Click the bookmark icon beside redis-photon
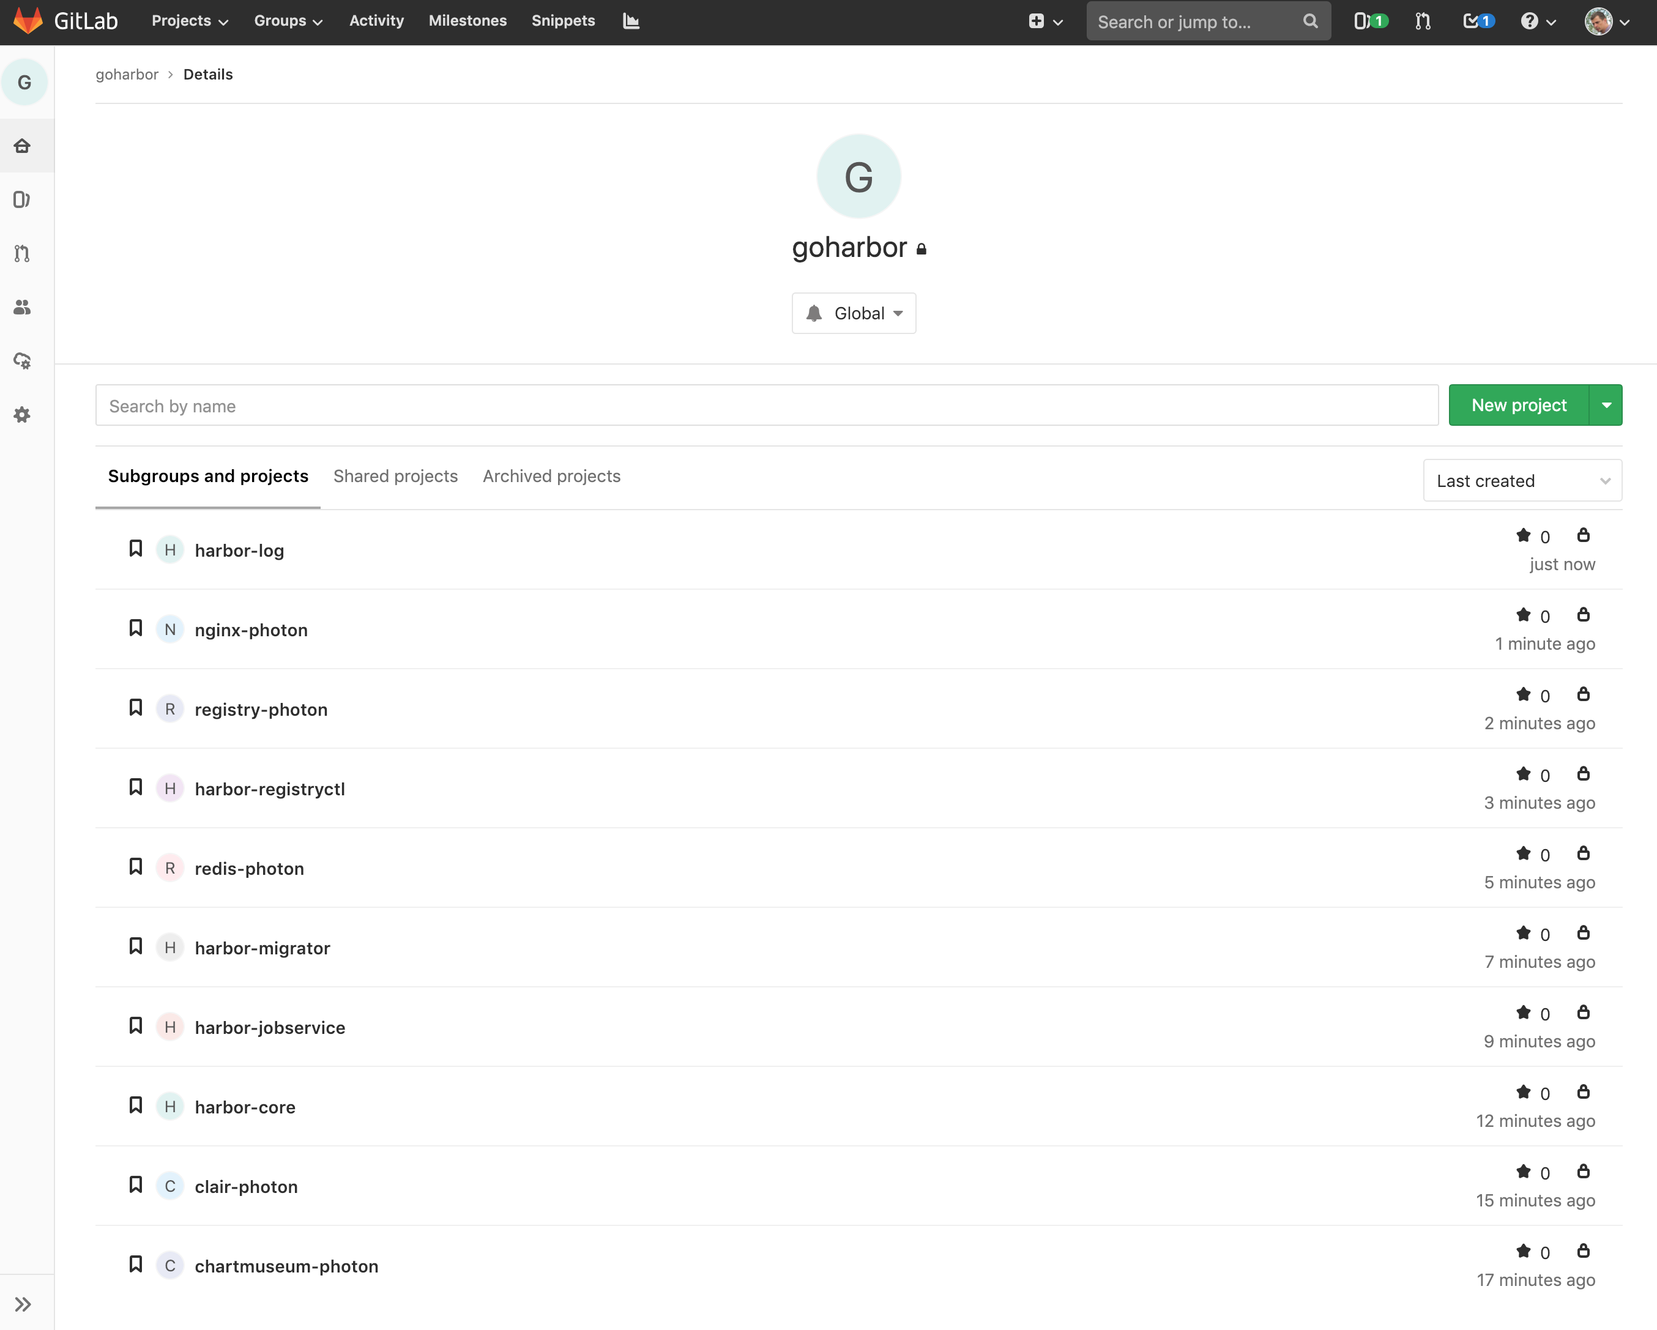Screen dimensions: 1657x1330 [135, 867]
